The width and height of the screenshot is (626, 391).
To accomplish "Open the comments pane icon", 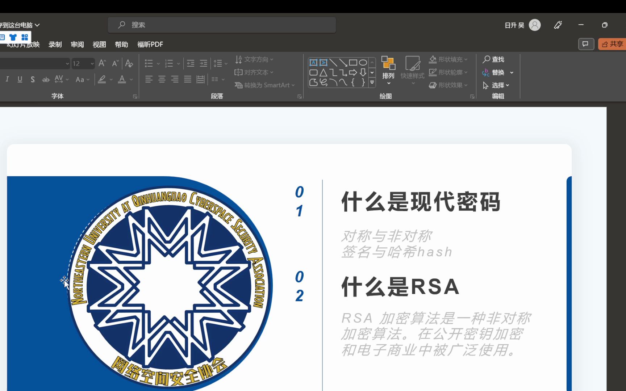I will point(586,44).
